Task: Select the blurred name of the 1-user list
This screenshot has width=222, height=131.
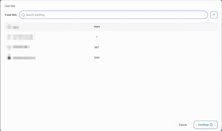Action: pos(20,37)
